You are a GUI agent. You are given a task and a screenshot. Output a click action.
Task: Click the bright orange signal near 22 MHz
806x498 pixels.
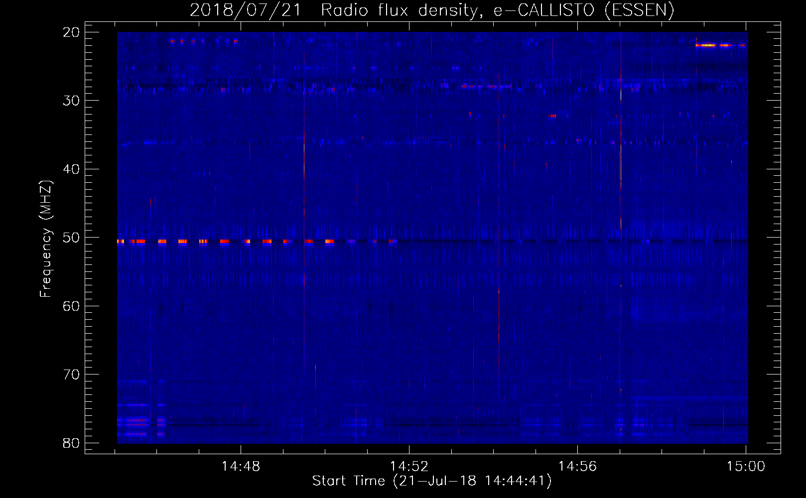pyautogui.click(x=720, y=45)
